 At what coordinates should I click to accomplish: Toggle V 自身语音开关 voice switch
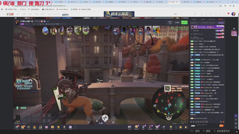pos(222,131)
